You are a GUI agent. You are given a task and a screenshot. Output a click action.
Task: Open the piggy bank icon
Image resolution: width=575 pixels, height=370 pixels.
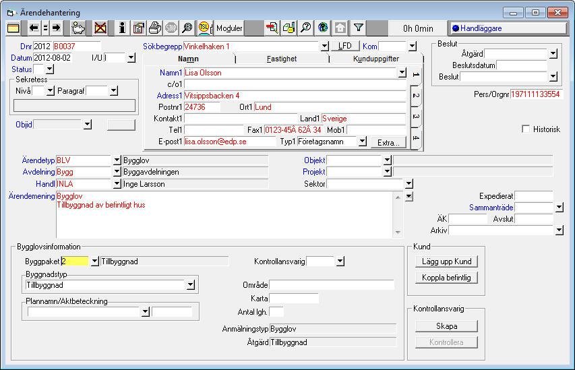(x=78, y=28)
